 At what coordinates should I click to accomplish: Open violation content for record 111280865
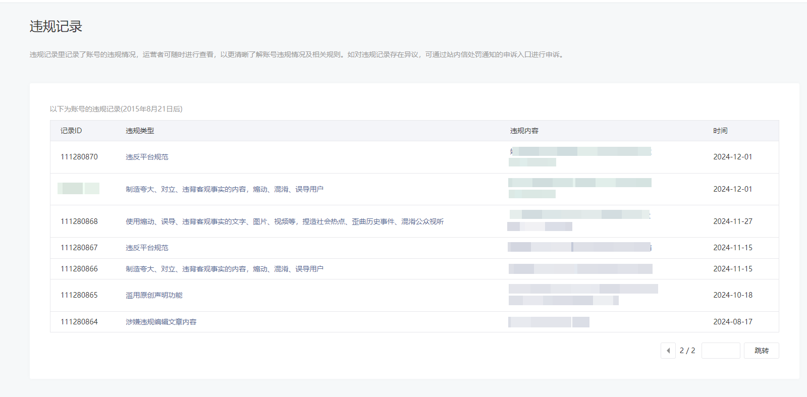pyautogui.click(x=582, y=295)
